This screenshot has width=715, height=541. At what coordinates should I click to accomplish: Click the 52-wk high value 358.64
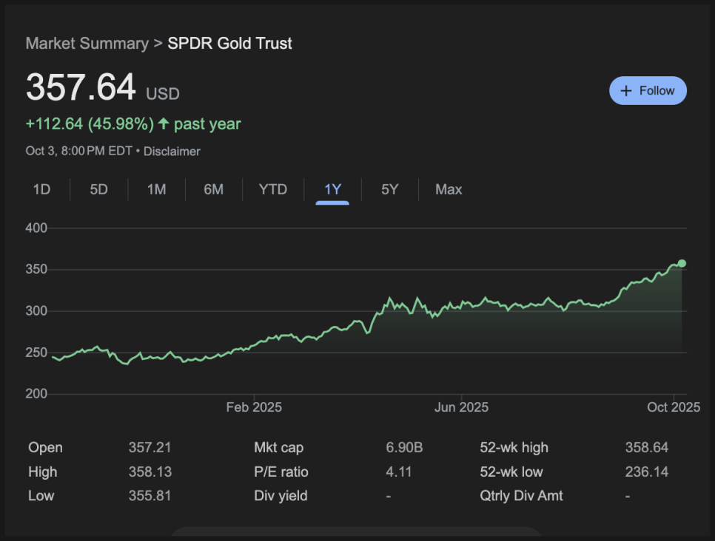[646, 448]
